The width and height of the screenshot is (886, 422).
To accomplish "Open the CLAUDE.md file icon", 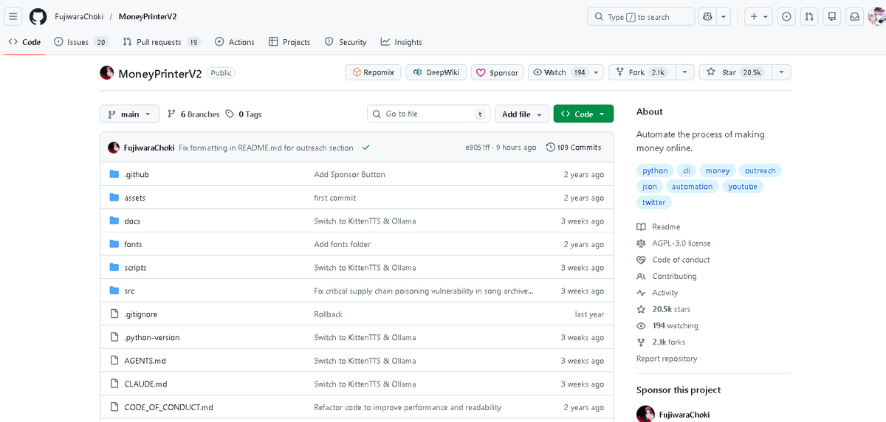I will 114,384.
